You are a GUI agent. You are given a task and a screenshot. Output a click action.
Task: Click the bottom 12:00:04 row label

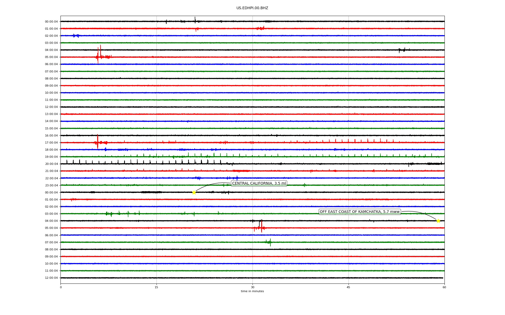(51, 278)
